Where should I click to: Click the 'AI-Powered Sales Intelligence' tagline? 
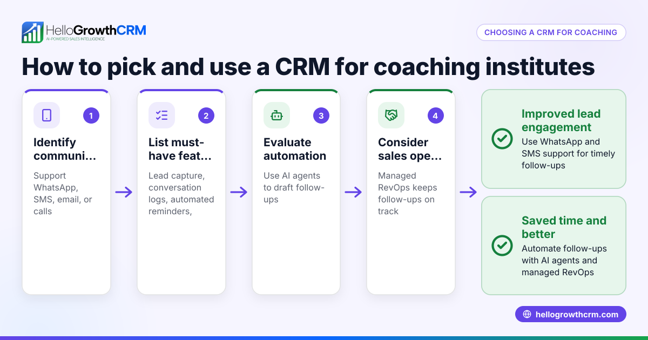tap(75, 39)
